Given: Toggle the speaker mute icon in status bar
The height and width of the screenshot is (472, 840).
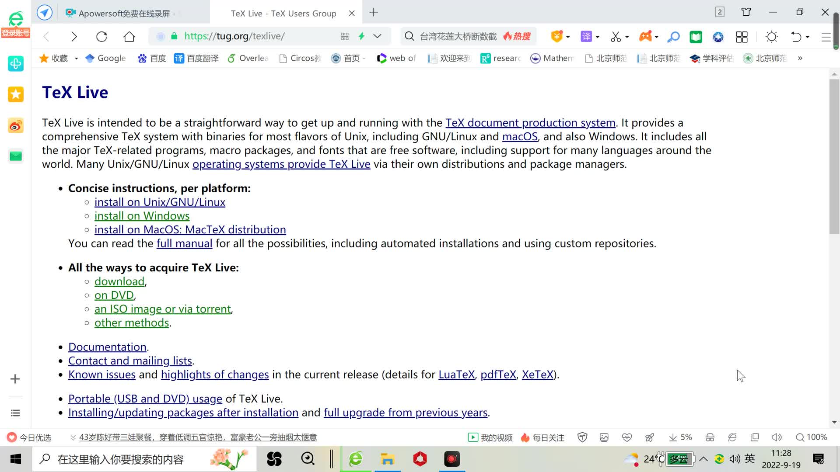Looking at the screenshot, I should pyautogui.click(x=777, y=437).
